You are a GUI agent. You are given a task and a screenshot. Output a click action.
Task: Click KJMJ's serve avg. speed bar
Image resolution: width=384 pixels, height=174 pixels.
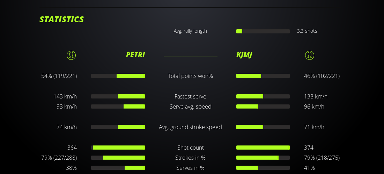[263, 106]
